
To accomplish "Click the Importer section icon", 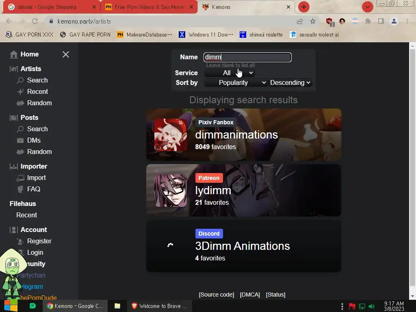I will pos(13,167).
